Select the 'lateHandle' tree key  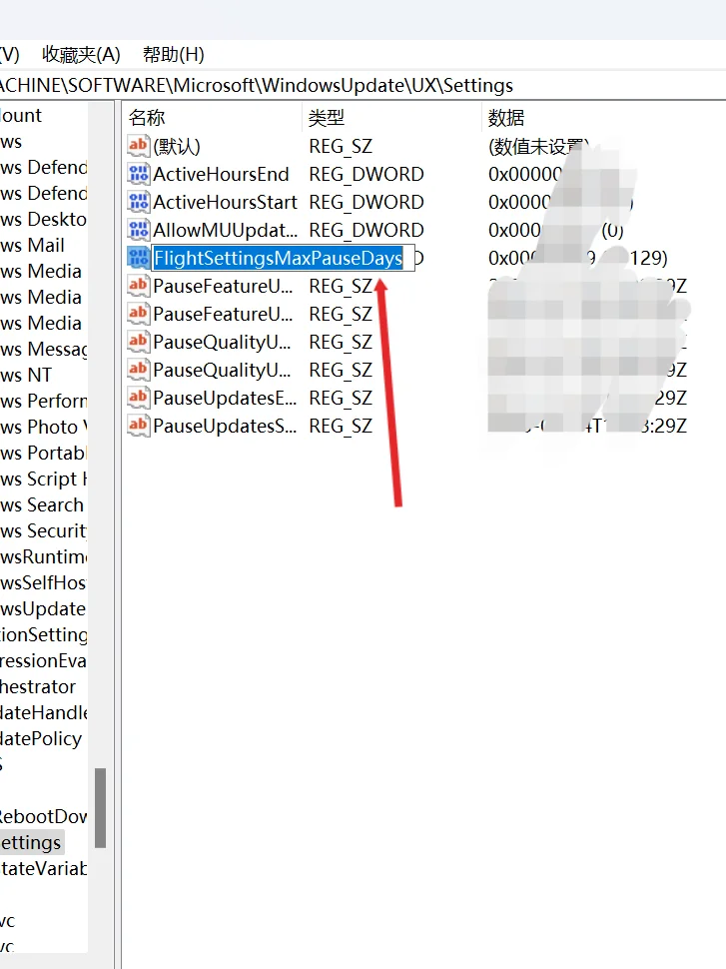43,712
